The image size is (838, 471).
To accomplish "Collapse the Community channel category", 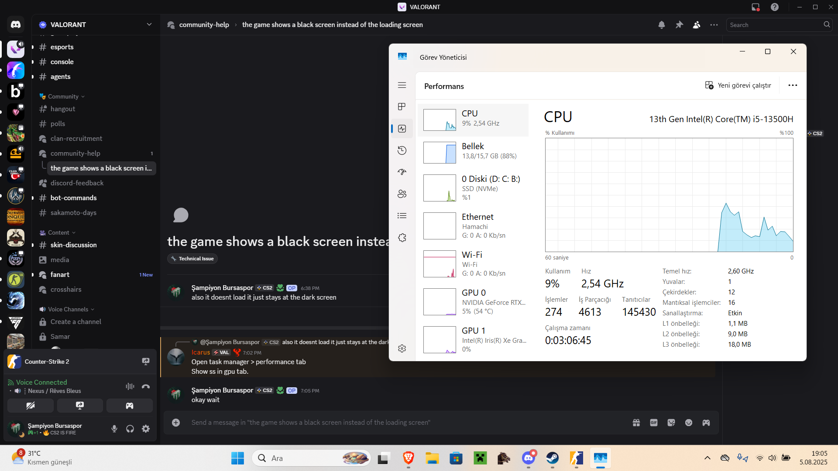I will click(x=63, y=96).
